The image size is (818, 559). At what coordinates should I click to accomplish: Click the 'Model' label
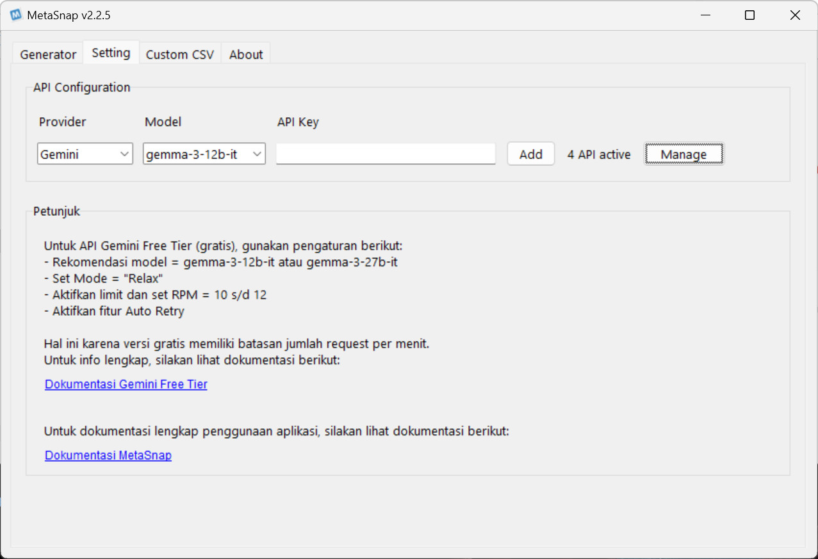(x=163, y=122)
